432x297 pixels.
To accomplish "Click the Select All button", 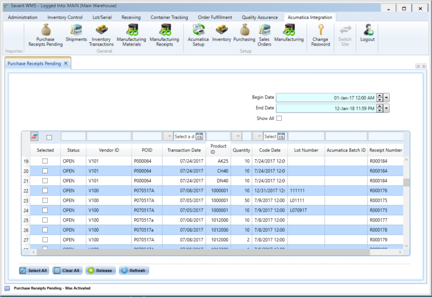I will point(34,271).
